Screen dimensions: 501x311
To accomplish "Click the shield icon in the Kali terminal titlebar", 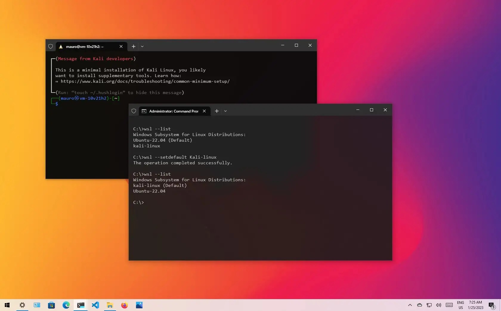I will click(x=50, y=47).
